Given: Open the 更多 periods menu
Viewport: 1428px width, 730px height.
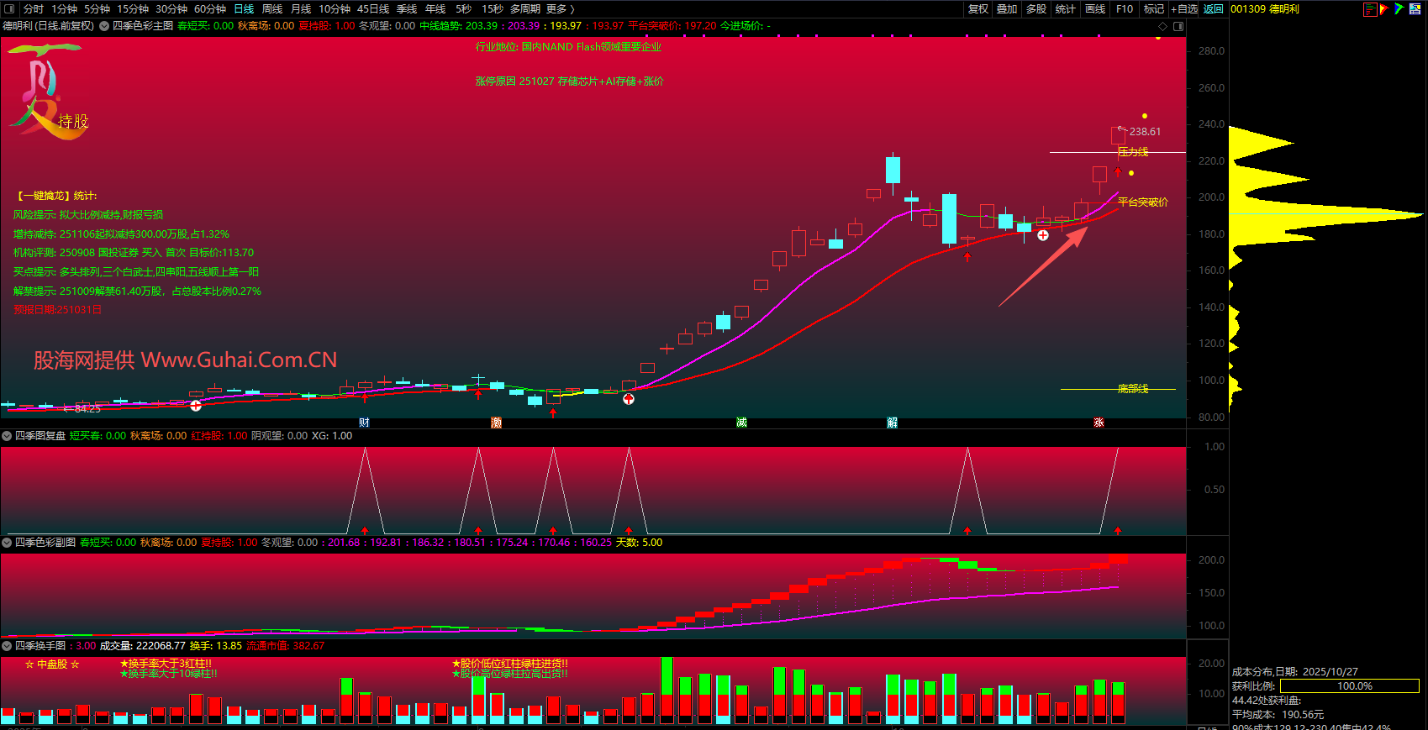Looking at the screenshot, I should [x=561, y=9].
